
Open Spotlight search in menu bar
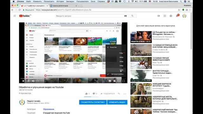pos(181,1)
